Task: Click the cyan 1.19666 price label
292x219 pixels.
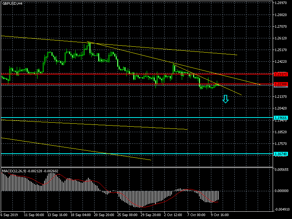Action: 281,118
